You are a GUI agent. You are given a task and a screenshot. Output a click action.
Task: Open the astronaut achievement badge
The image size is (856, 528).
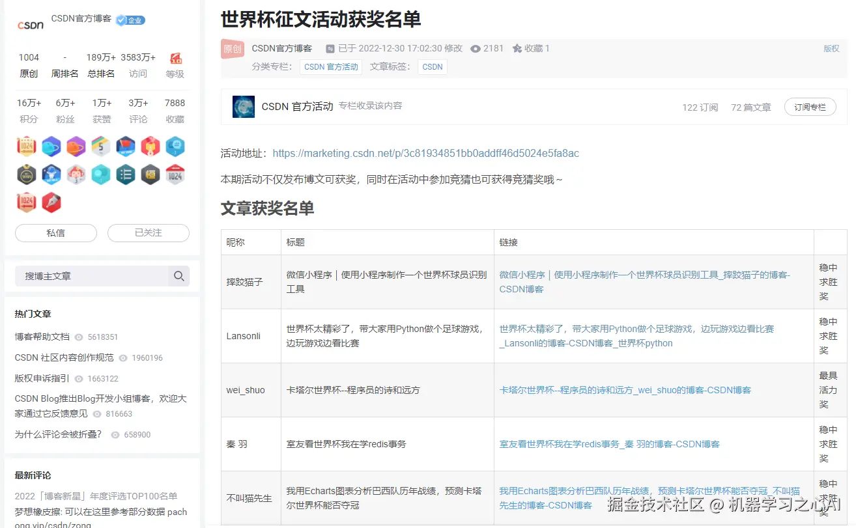click(51, 174)
